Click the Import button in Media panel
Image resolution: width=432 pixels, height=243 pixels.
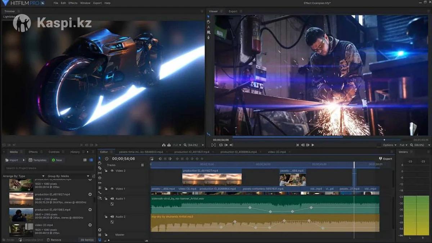click(x=12, y=160)
